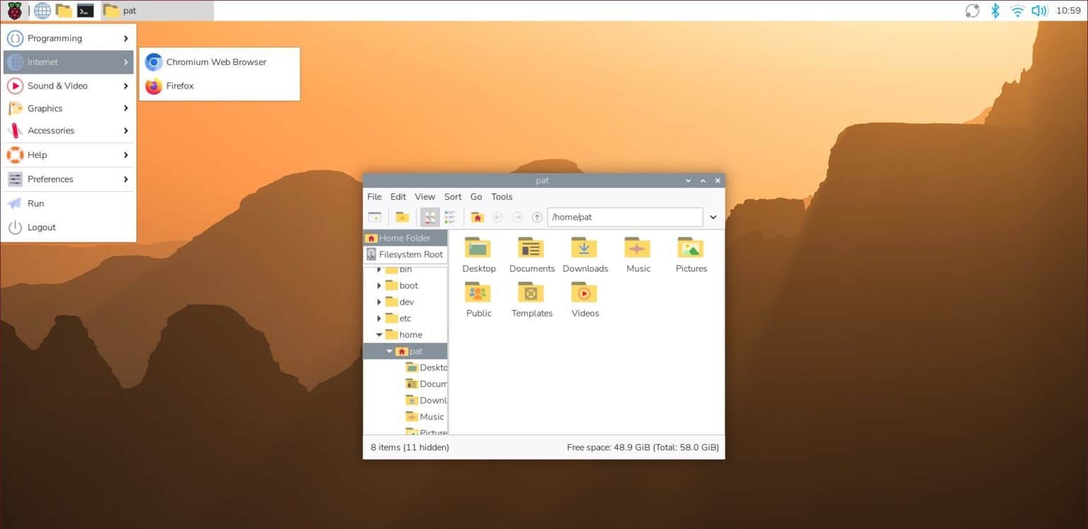Image resolution: width=1088 pixels, height=529 pixels.
Task: Open Firefox from the Internet submenu
Action: pos(180,86)
